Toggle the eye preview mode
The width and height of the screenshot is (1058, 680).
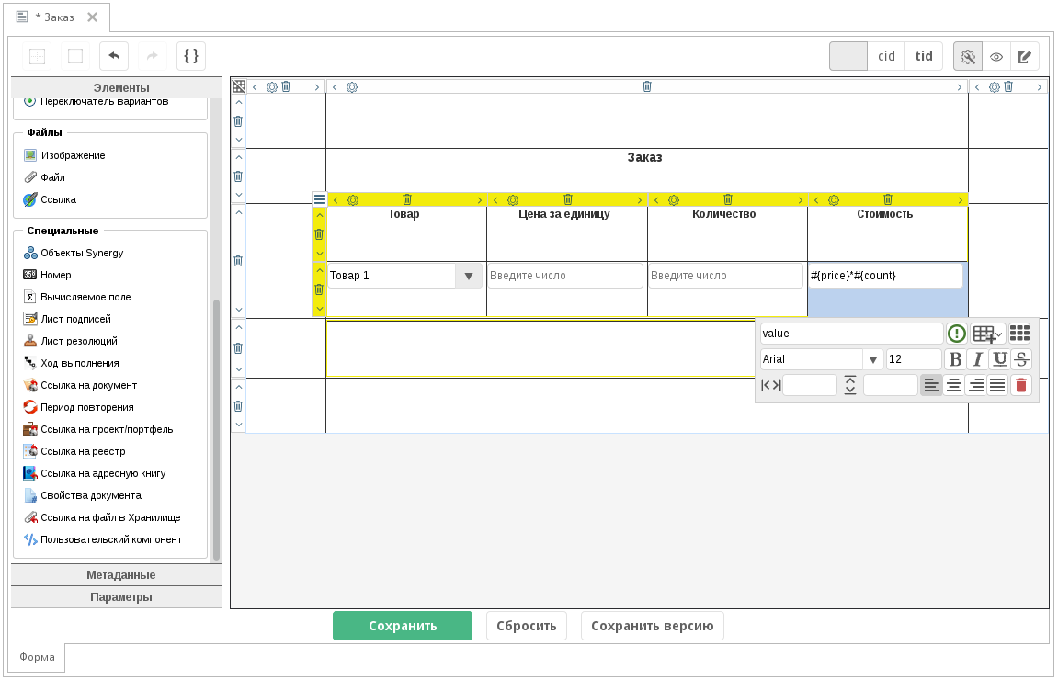995,57
